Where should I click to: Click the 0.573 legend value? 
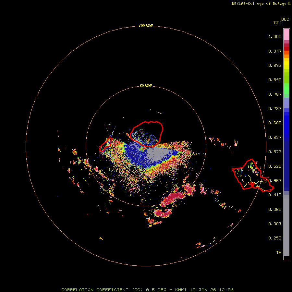[x=275, y=152]
